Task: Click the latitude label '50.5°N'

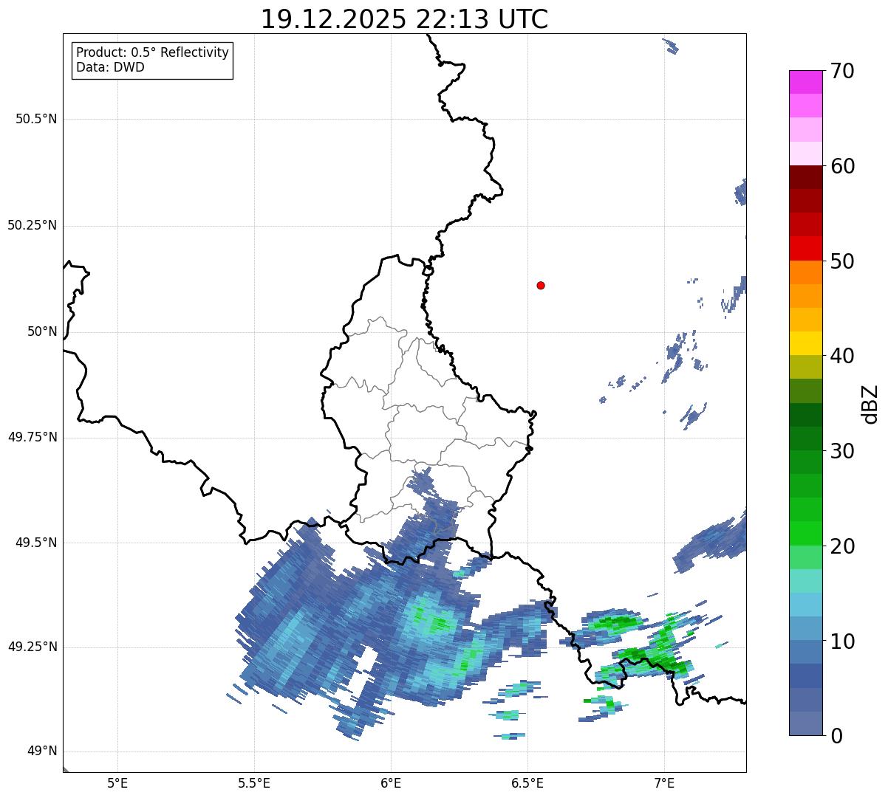Action: point(36,119)
